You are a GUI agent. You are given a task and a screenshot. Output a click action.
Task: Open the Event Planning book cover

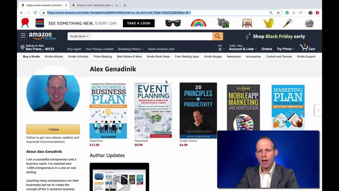[x=153, y=110]
